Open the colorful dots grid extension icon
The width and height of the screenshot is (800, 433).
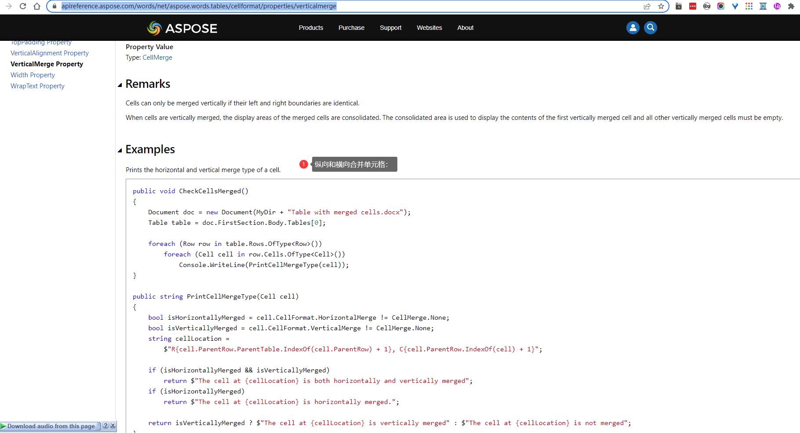pyautogui.click(x=749, y=6)
